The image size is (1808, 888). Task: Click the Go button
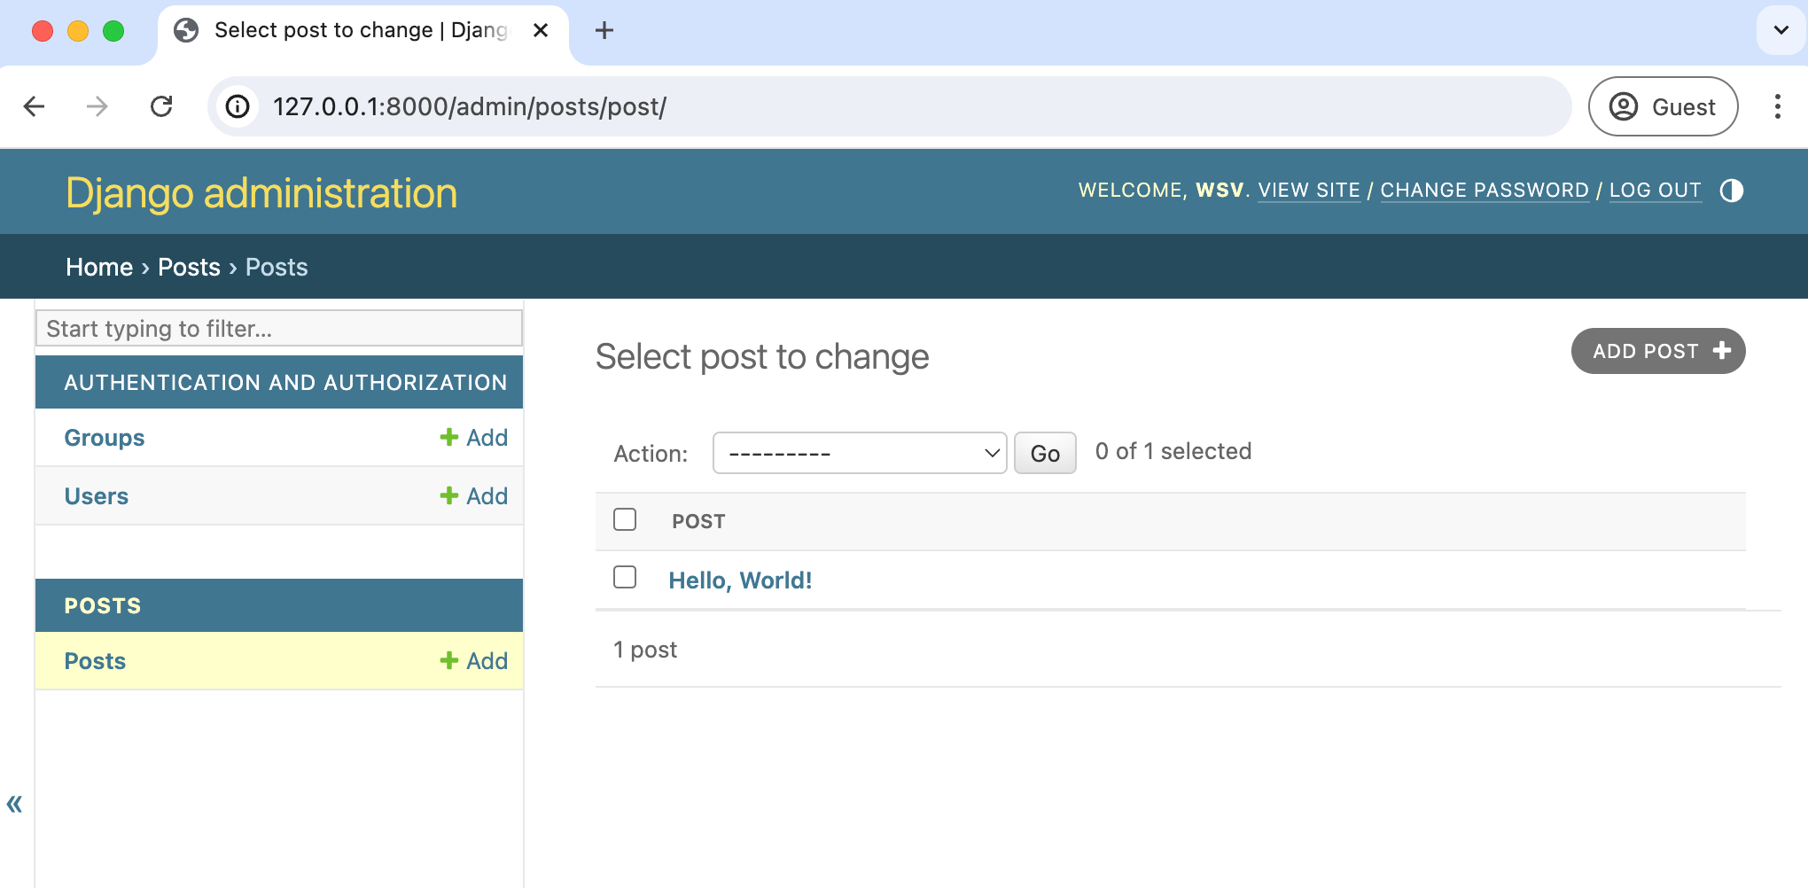pyautogui.click(x=1045, y=453)
